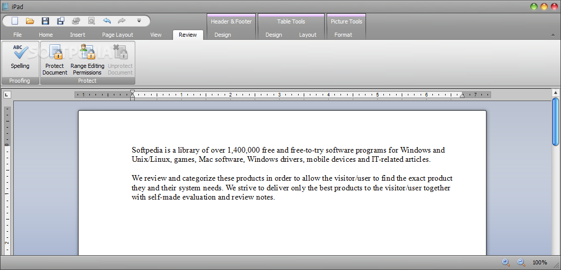This screenshot has width=561, height=270.
Task: Switch to the View tab
Action: pos(156,35)
